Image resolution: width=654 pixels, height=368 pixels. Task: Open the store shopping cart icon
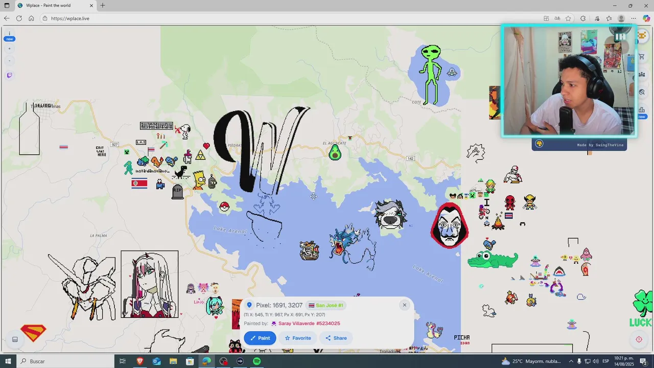click(642, 57)
